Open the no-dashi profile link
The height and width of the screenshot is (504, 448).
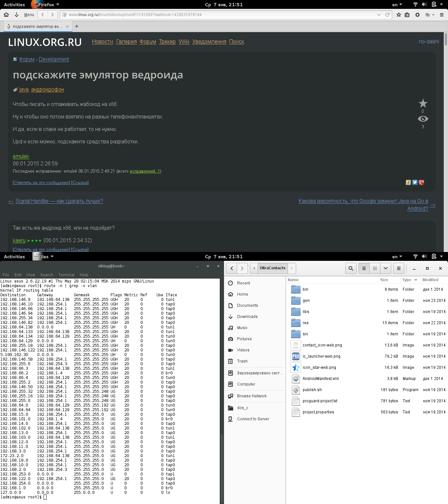coord(429,42)
